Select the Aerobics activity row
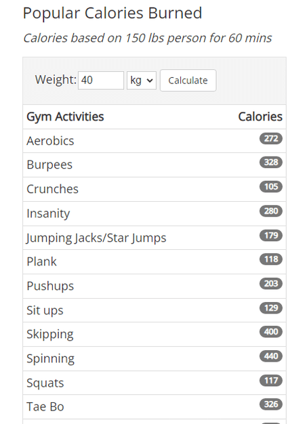Image resolution: width=305 pixels, height=424 pixels. pyautogui.click(x=155, y=141)
